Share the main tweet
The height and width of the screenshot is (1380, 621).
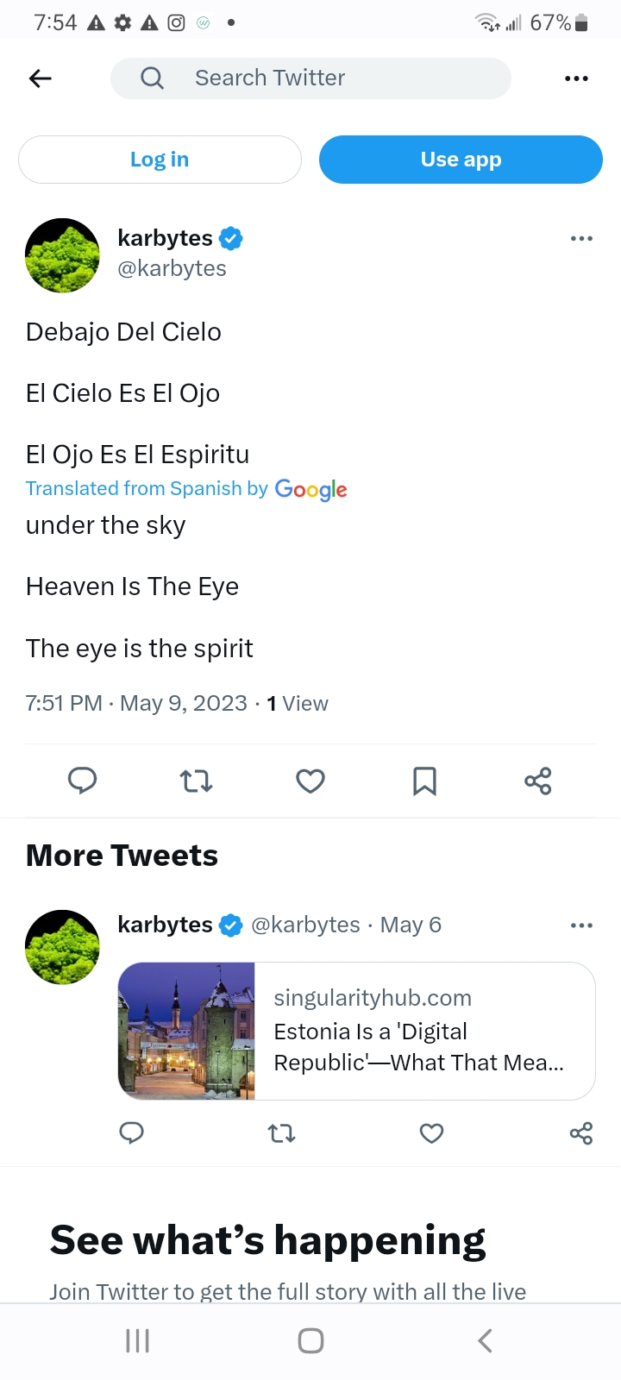click(538, 781)
